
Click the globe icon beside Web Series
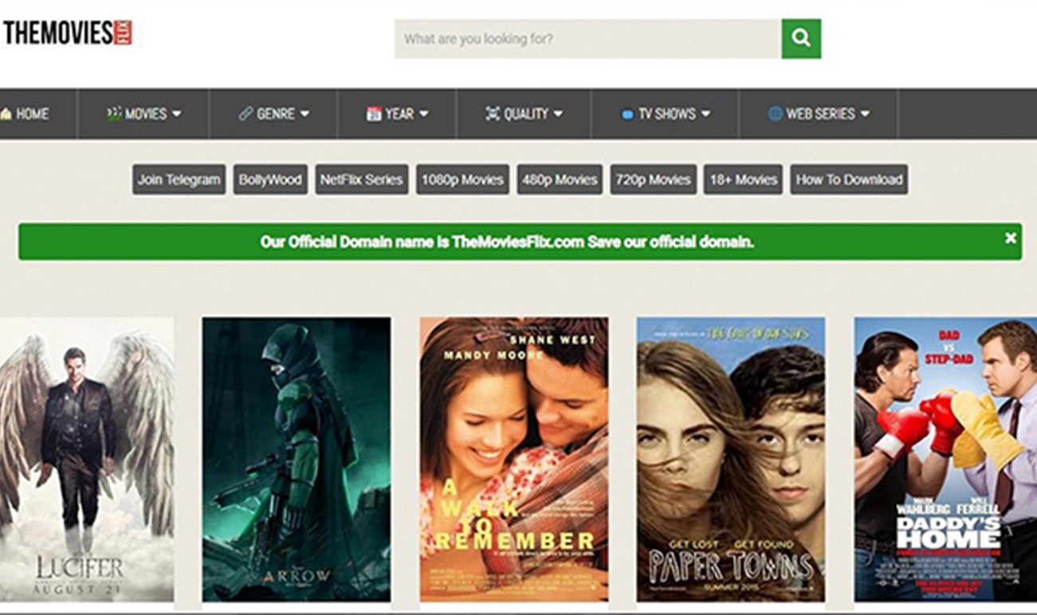775,114
